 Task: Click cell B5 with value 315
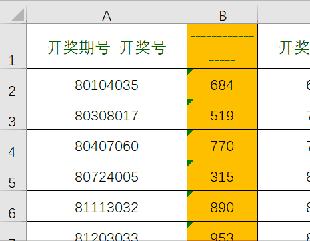pos(223,176)
